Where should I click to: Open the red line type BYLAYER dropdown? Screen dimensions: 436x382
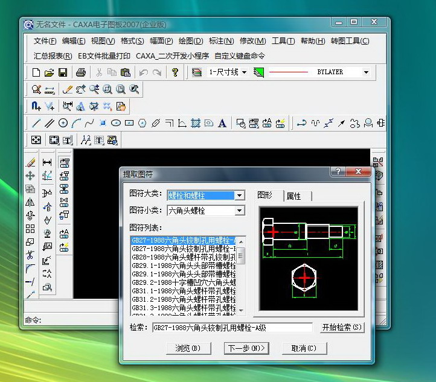tap(366, 72)
